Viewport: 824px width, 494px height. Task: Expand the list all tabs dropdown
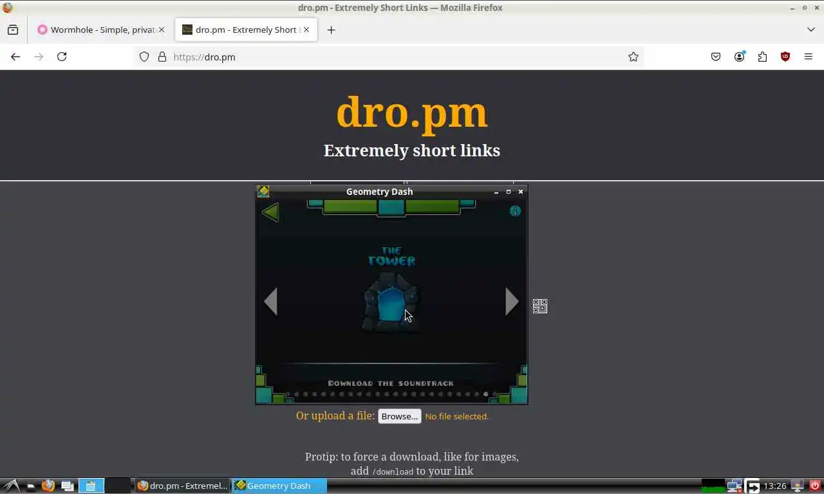coord(810,30)
